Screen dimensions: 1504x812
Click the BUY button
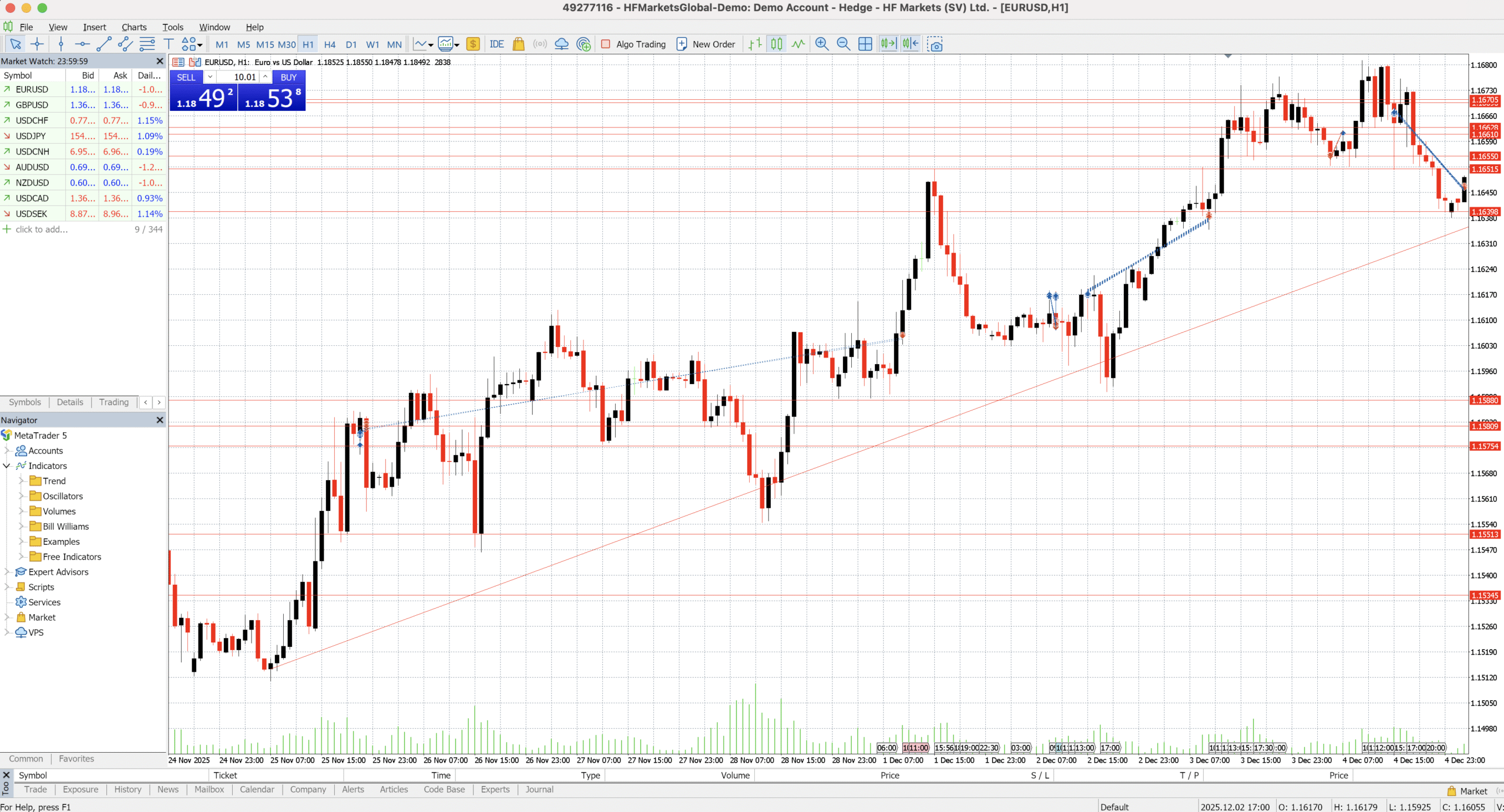click(x=288, y=77)
